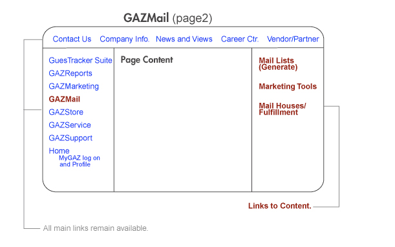Open the Career Ctr. link
Screen dimensions: 395x247
[x=240, y=39]
